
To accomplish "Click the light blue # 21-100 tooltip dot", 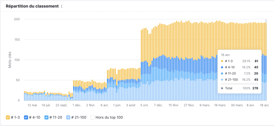I will pos(222,80).
